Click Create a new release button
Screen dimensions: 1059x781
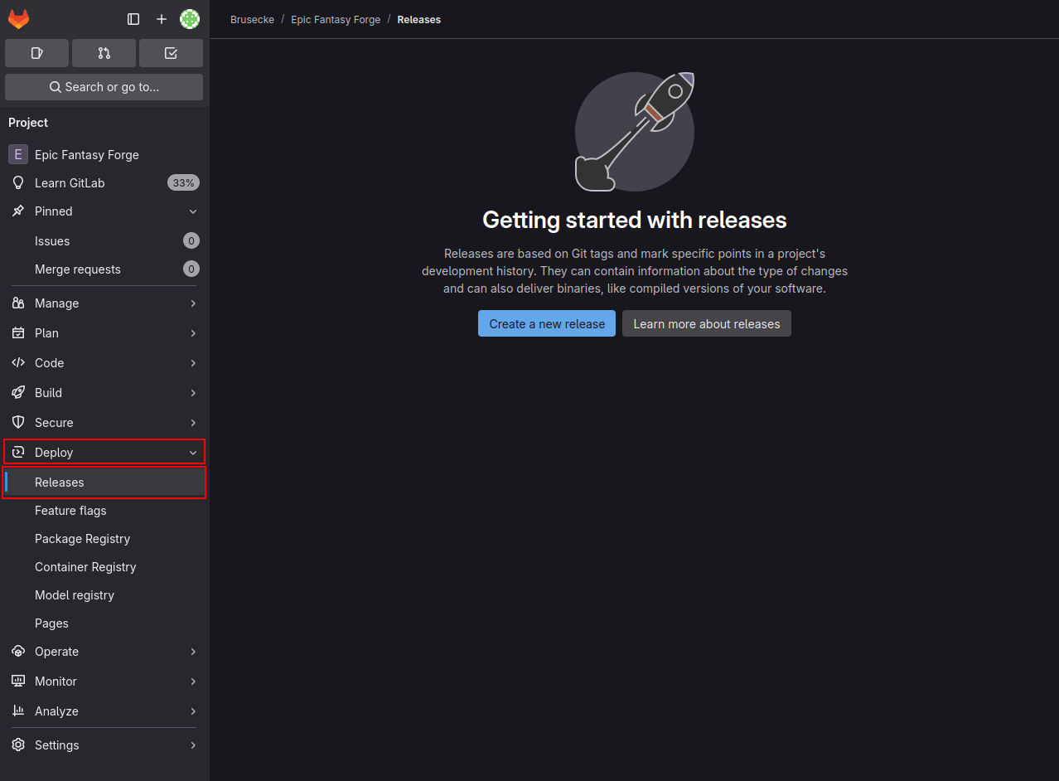click(547, 324)
